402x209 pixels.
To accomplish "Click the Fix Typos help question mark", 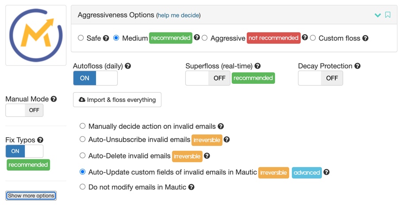I will coord(40,140).
